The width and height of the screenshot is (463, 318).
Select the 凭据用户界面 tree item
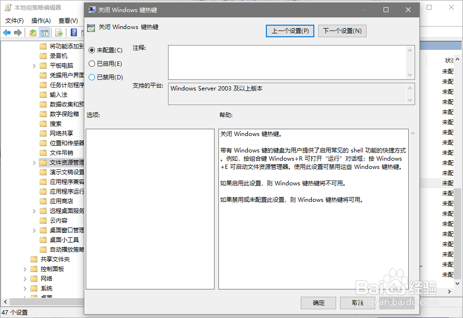pos(62,75)
